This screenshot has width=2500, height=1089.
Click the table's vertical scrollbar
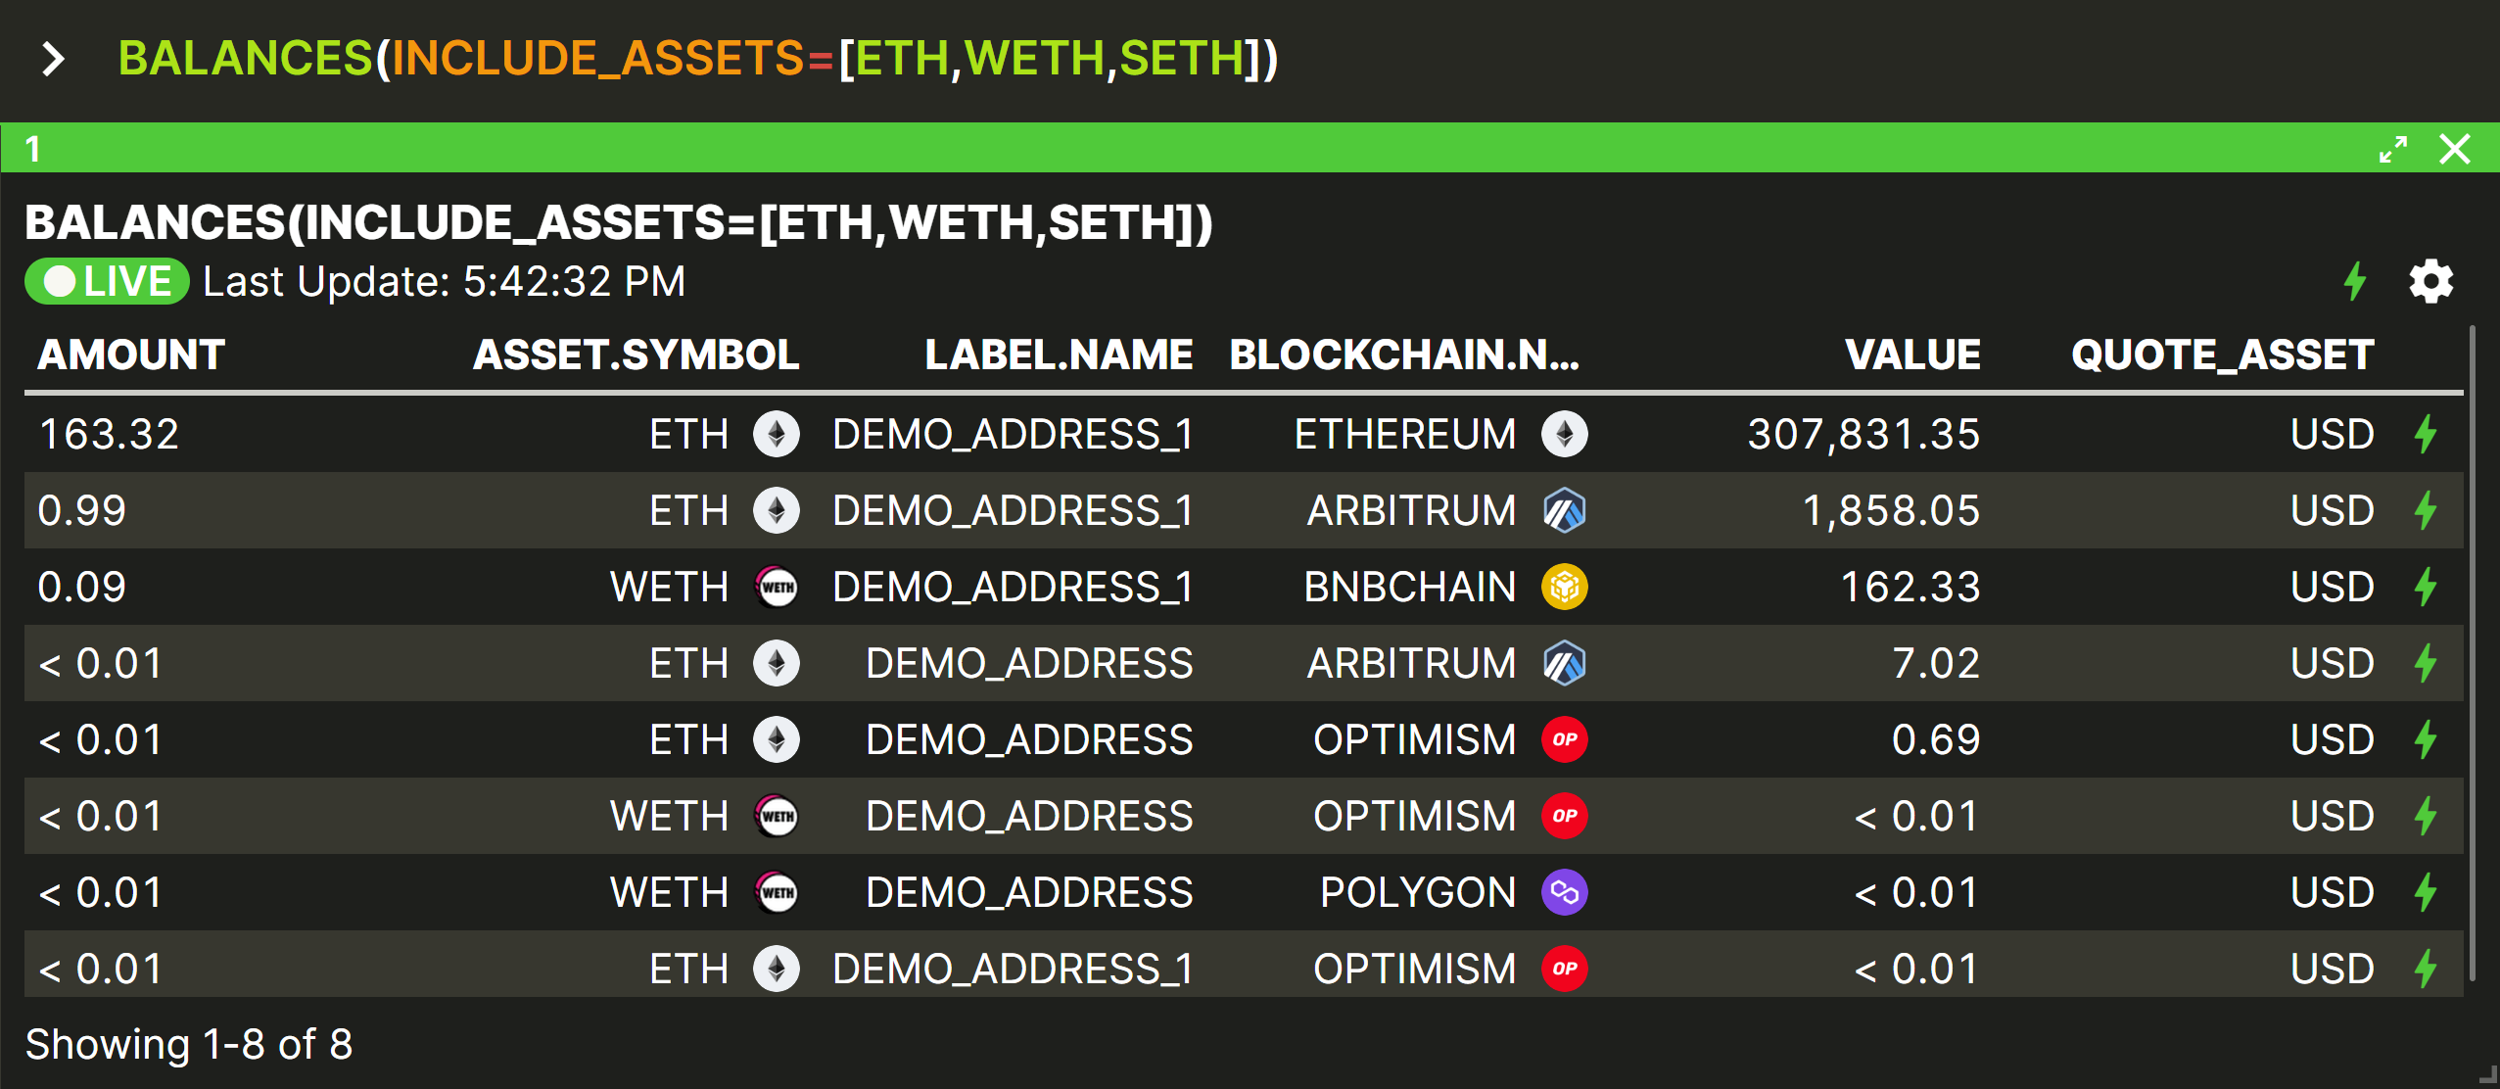(x=2473, y=654)
